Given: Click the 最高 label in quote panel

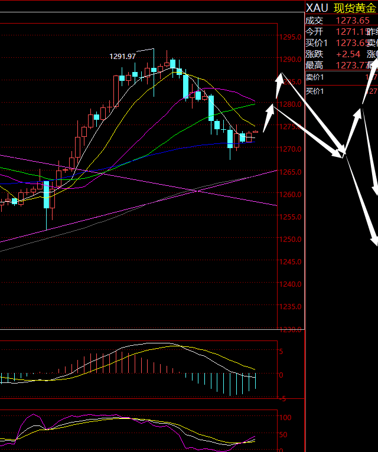Looking at the screenshot, I should [314, 65].
